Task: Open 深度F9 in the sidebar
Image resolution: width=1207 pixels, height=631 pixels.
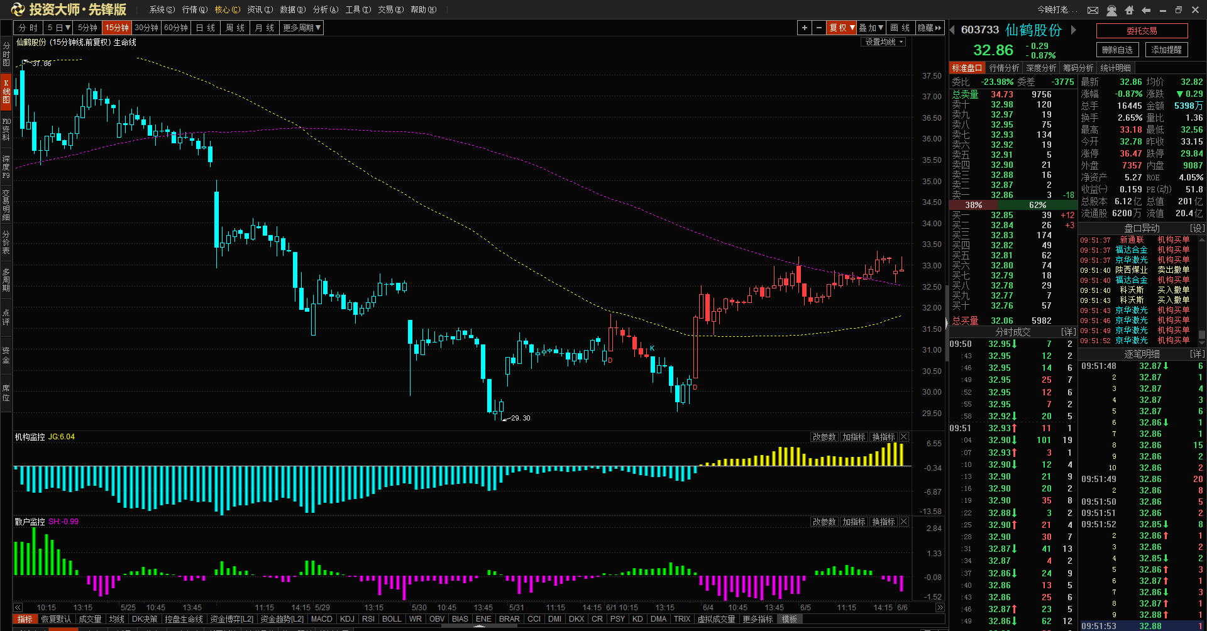Action: click(x=6, y=167)
